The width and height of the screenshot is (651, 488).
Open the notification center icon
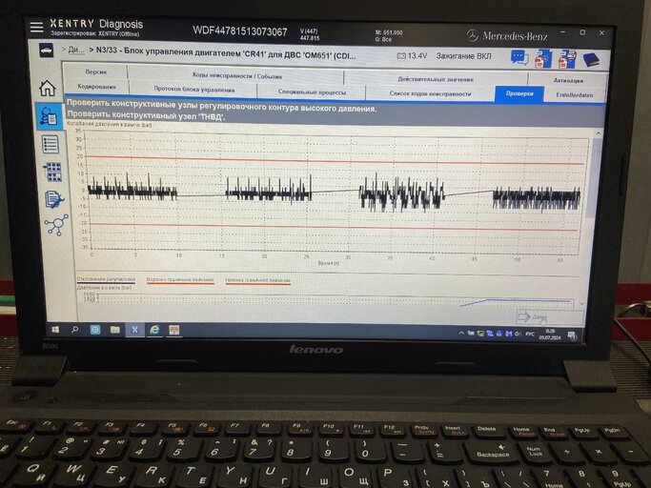[572, 335]
